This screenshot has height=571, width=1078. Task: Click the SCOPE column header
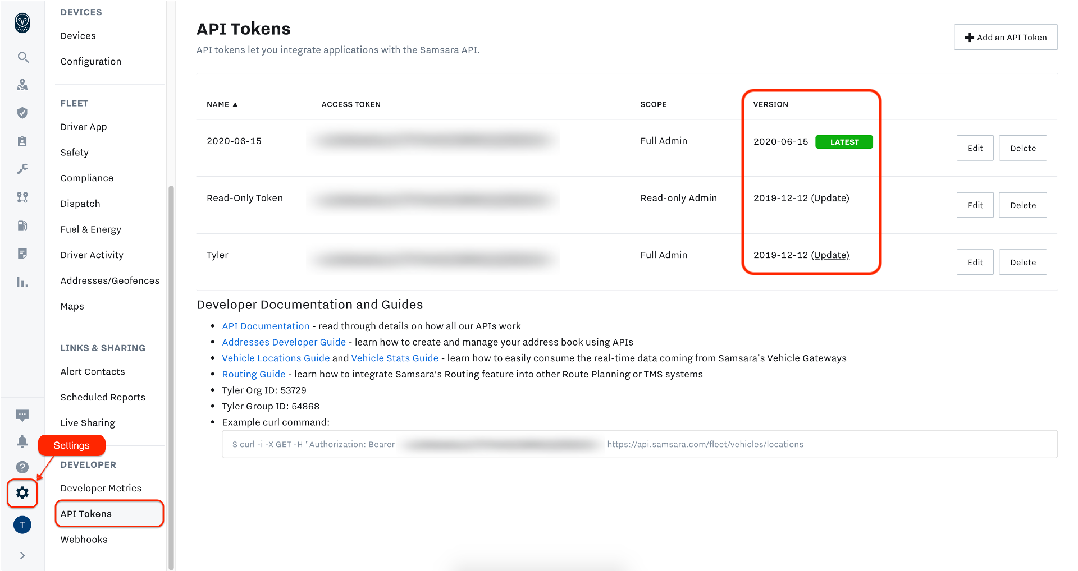coord(654,104)
